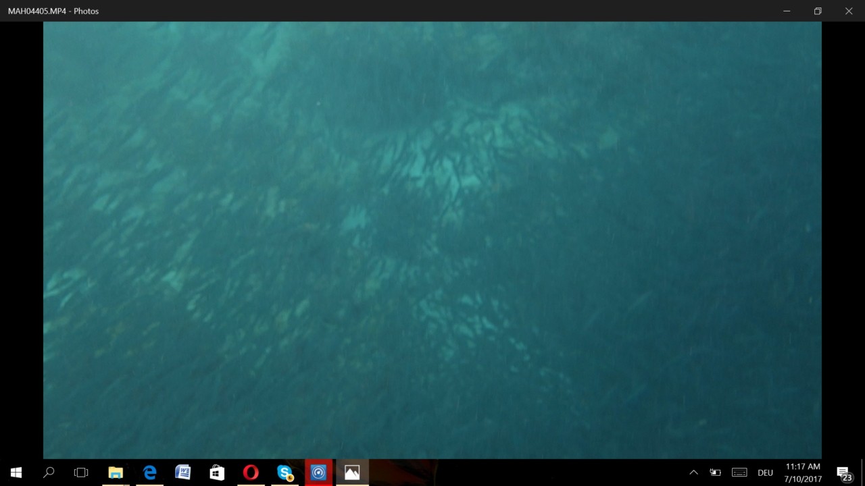The height and width of the screenshot is (486, 865).
Task: Switch to Microsoft Word on the taskbar
Action: (x=183, y=473)
